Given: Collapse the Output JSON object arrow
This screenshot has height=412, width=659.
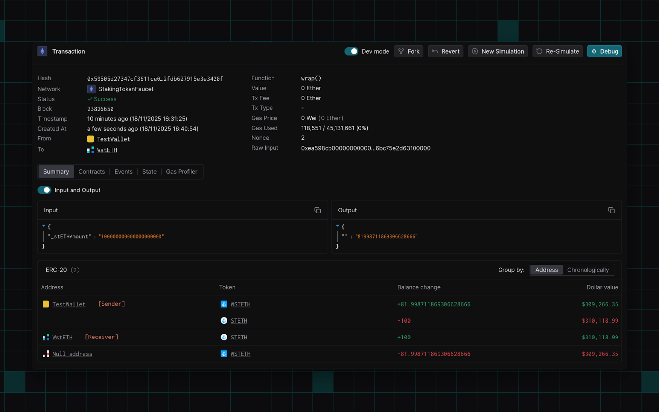Looking at the screenshot, I should (x=337, y=226).
